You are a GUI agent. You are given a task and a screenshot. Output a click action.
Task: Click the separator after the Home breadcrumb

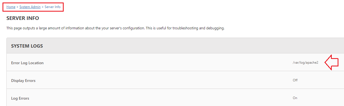click(x=18, y=7)
